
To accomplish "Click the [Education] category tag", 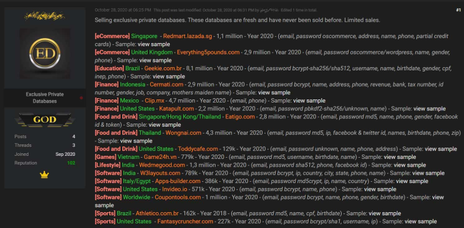I will point(109,68).
